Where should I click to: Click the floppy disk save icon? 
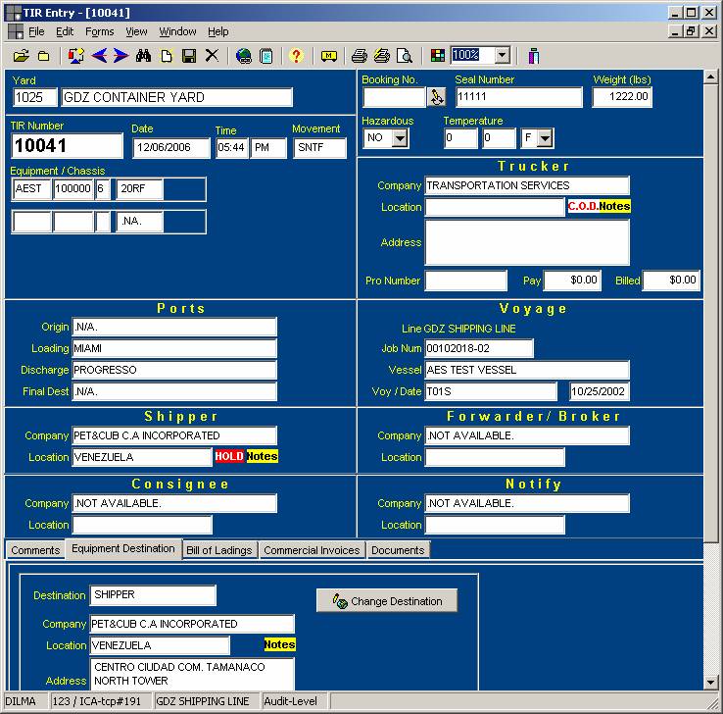189,56
